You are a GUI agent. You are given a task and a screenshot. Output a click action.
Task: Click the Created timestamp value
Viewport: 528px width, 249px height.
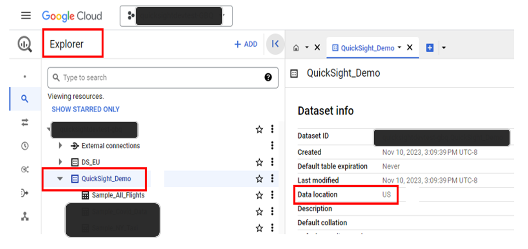coord(430,152)
